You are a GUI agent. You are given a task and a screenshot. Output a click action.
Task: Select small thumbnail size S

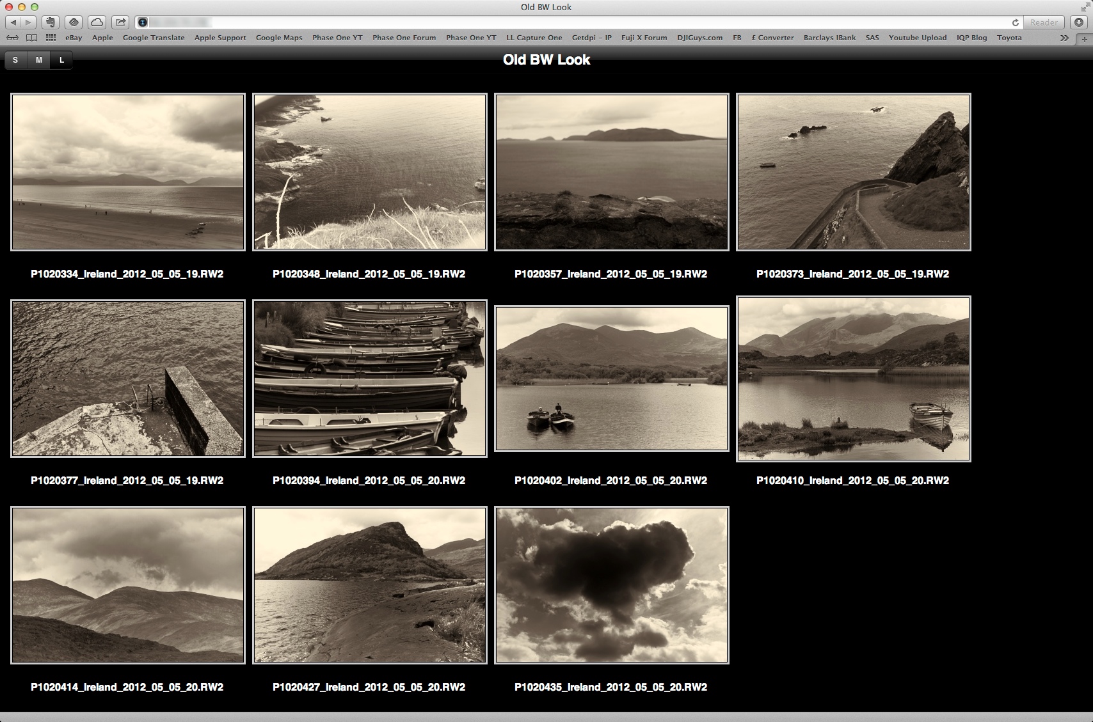tap(15, 60)
